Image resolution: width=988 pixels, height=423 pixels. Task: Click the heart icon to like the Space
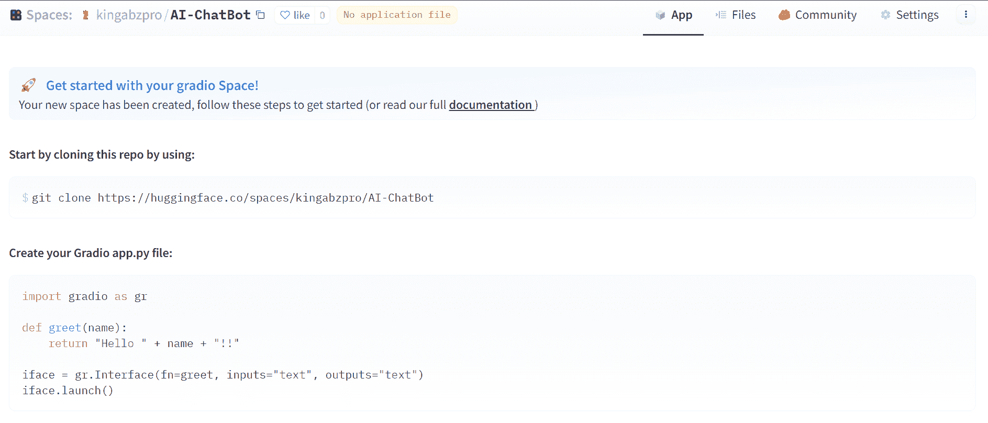[x=285, y=15]
